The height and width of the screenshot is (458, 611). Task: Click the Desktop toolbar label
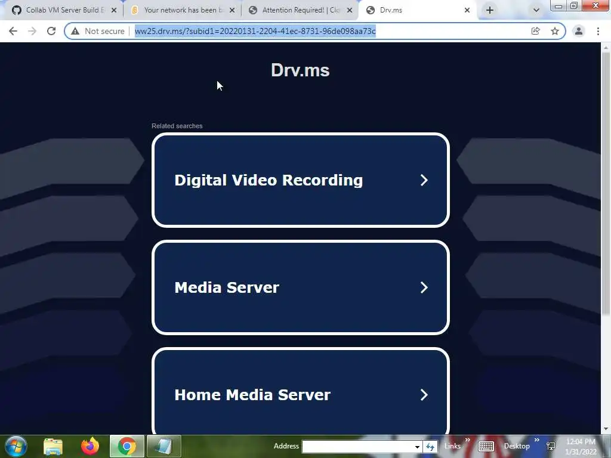(x=517, y=446)
